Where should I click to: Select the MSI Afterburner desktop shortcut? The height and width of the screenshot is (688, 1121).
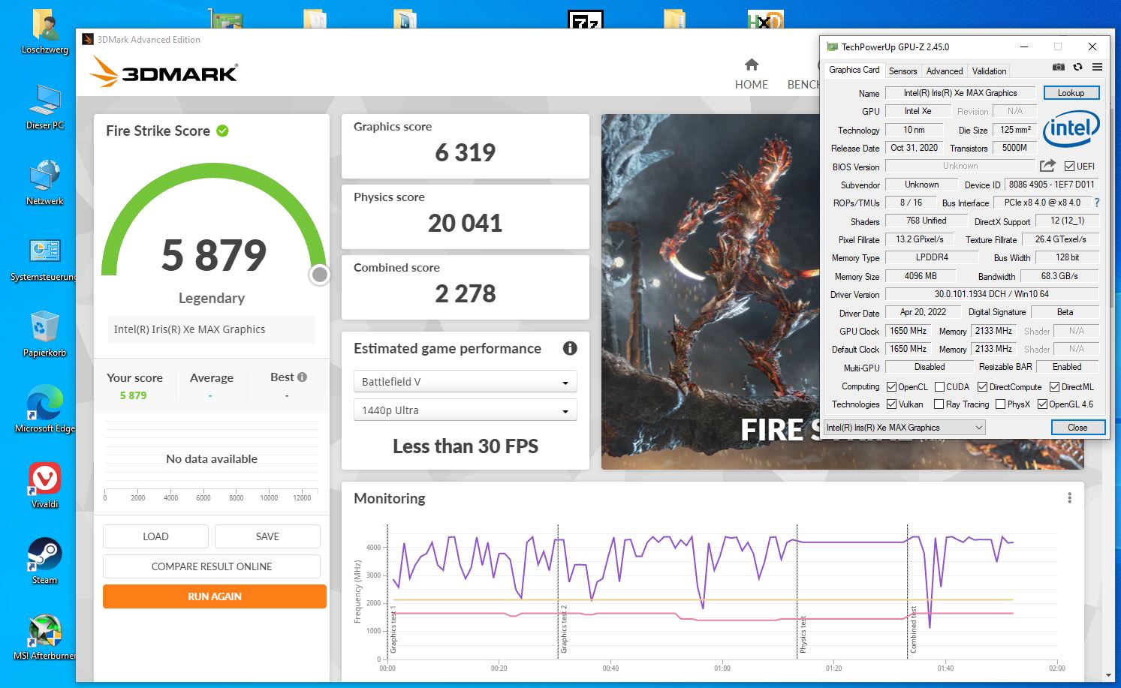pyautogui.click(x=45, y=638)
